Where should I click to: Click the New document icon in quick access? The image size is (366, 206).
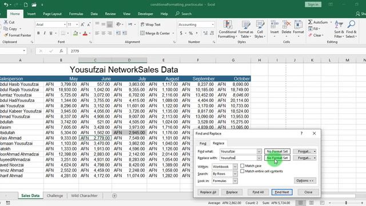coord(26,5)
